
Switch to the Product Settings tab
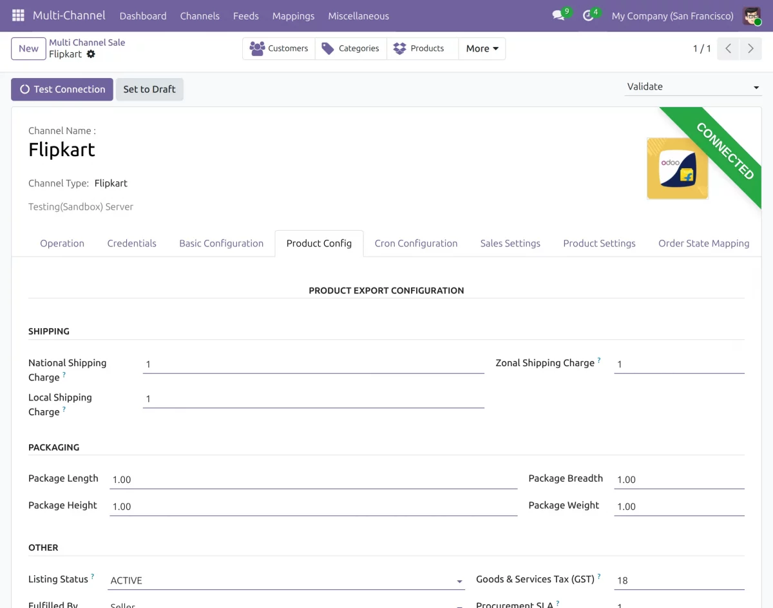(599, 243)
